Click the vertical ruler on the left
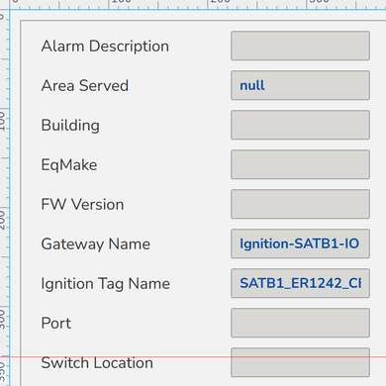386x386 pixels. click(x=5, y=198)
